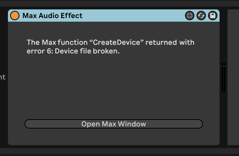
Task: Click the right channel meter bar
Action: click(225, 78)
